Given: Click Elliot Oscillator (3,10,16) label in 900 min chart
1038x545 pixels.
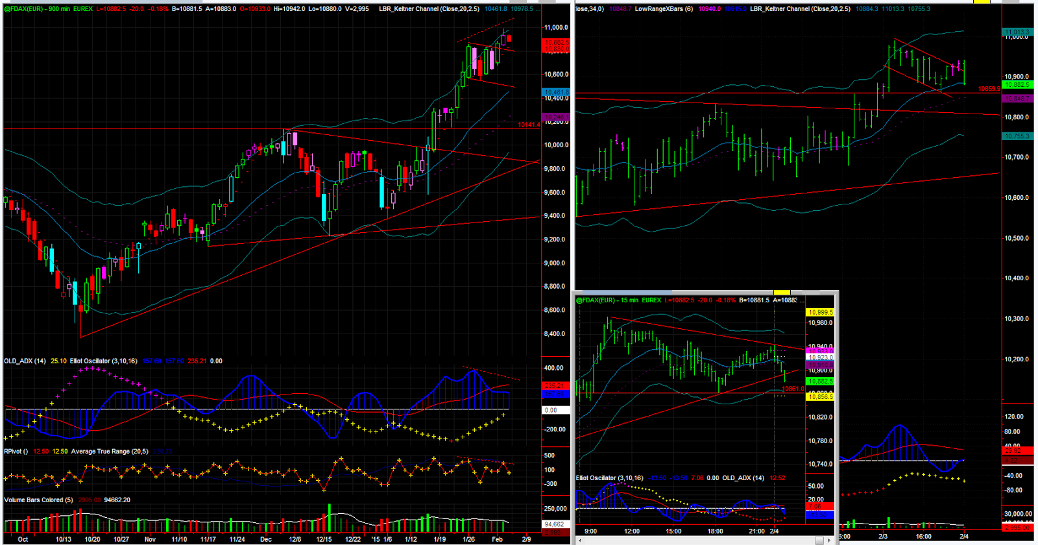Looking at the screenshot, I should pos(104,361).
